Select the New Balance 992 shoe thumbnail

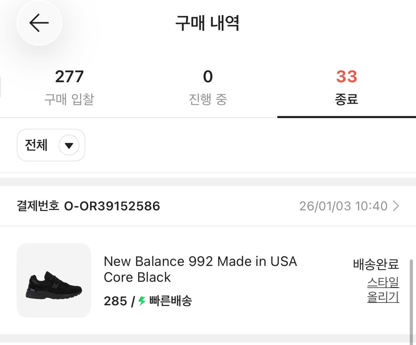[53, 280]
